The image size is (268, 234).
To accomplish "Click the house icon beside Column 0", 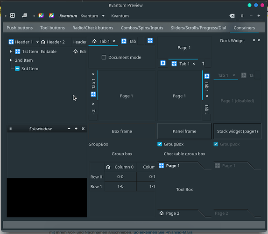I will [108, 167].
